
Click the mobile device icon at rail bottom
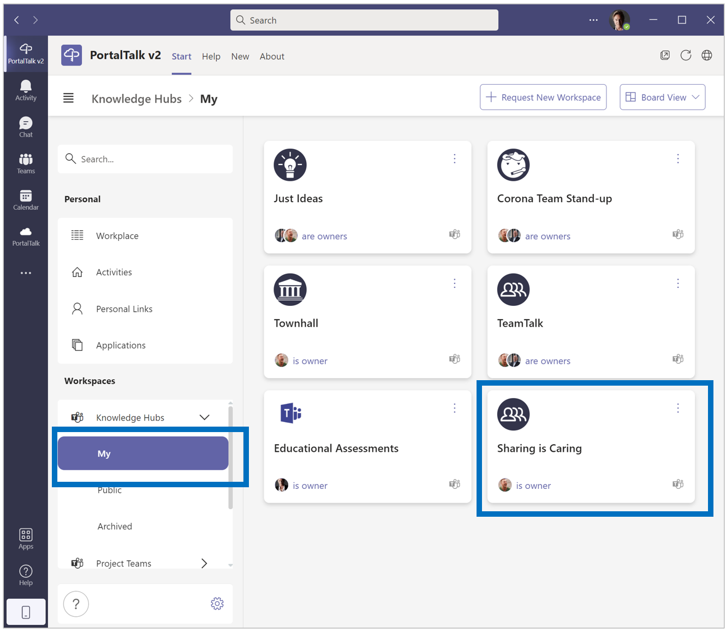(x=26, y=612)
